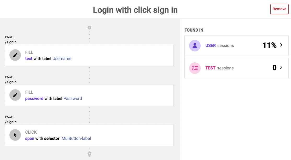The height and width of the screenshot is (160, 291).
Task: Open the USER sessions card
Action: tap(236, 46)
